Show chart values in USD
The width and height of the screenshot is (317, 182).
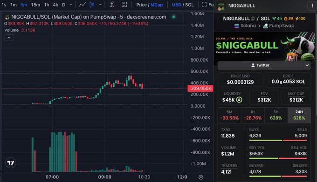click(177, 5)
